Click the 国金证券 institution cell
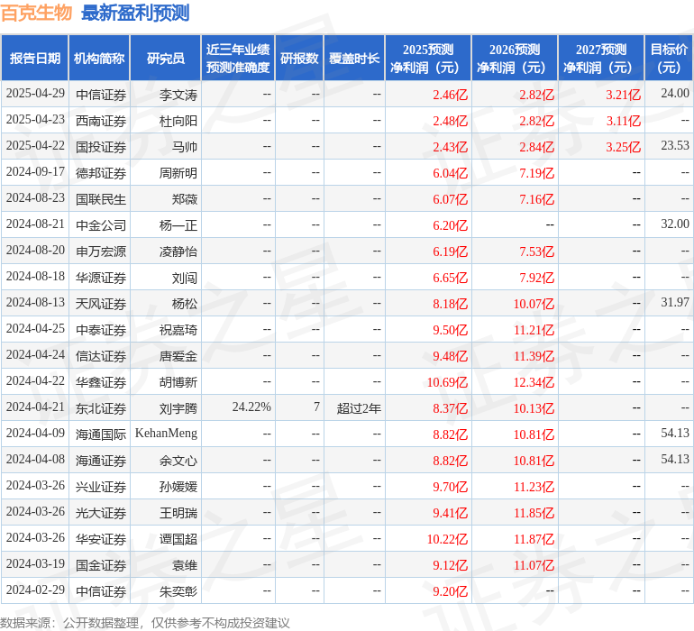 pos(101,564)
